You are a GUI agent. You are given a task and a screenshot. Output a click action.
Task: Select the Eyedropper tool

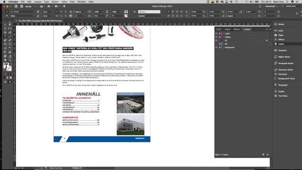9,56
